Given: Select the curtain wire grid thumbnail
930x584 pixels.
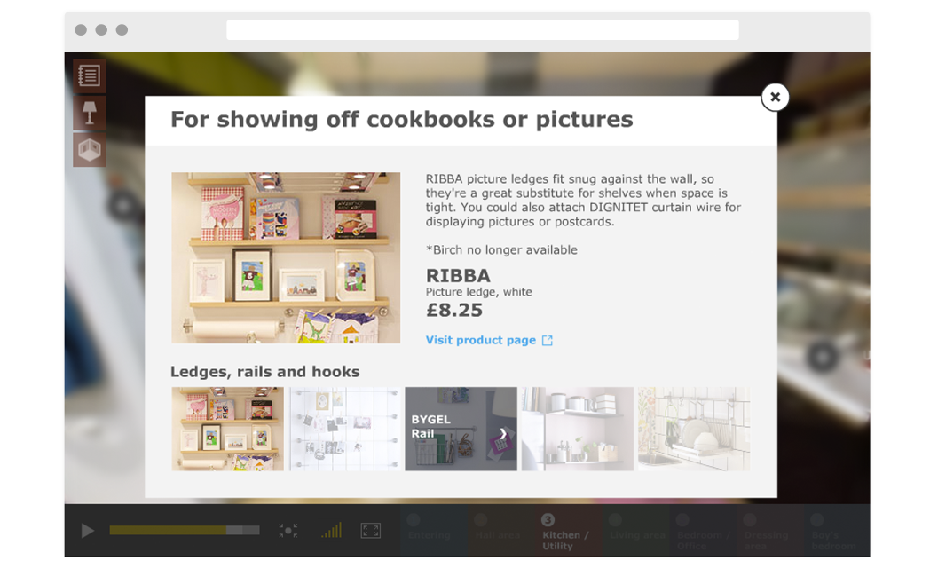Looking at the screenshot, I should click(344, 429).
